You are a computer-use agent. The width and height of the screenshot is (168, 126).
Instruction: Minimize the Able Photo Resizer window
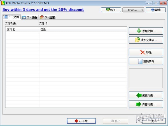click(x=148, y=3)
